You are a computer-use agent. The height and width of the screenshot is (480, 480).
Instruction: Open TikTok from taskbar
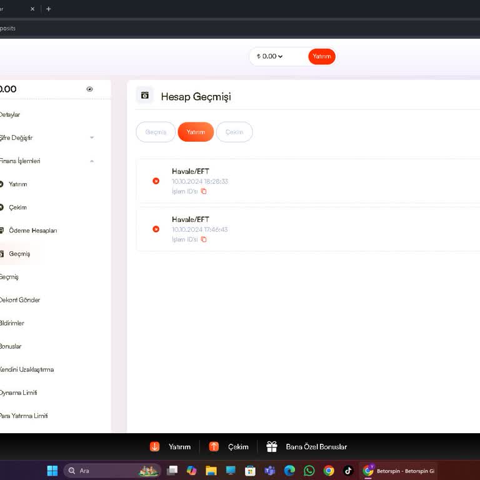pos(348,471)
